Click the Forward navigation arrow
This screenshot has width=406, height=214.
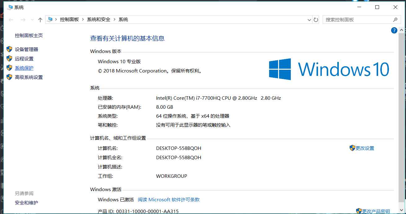23,20
